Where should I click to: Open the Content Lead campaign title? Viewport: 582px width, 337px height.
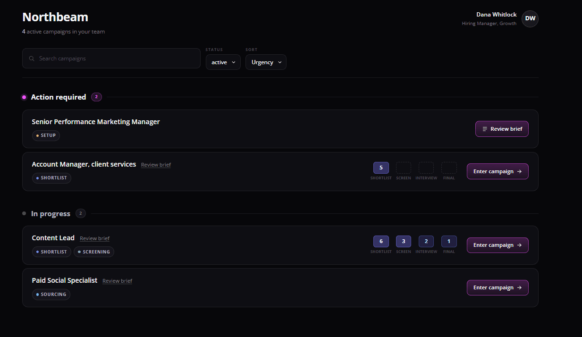[x=53, y=238]
